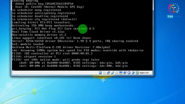Click the 'Serial: 8250/16550 driver' line

75,41
